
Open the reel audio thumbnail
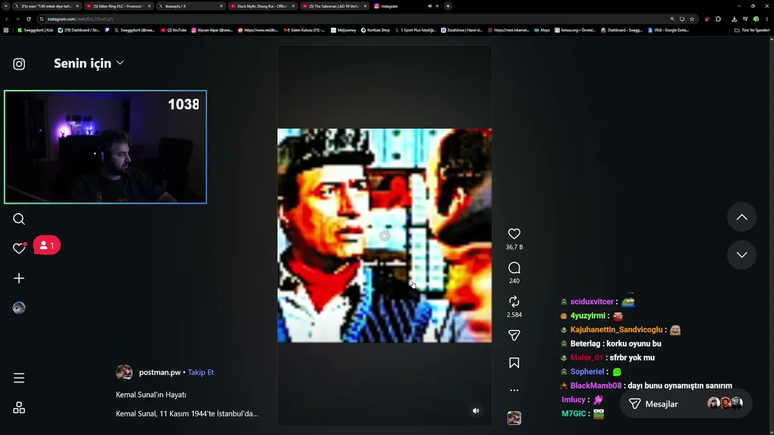tap(514, 418)
